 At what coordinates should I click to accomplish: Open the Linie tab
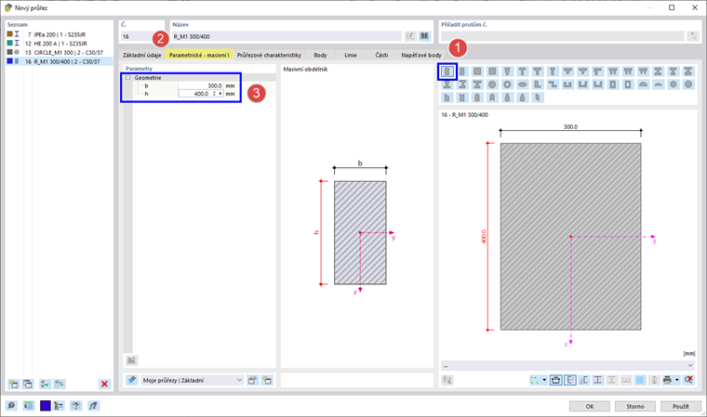coord(351,55)
